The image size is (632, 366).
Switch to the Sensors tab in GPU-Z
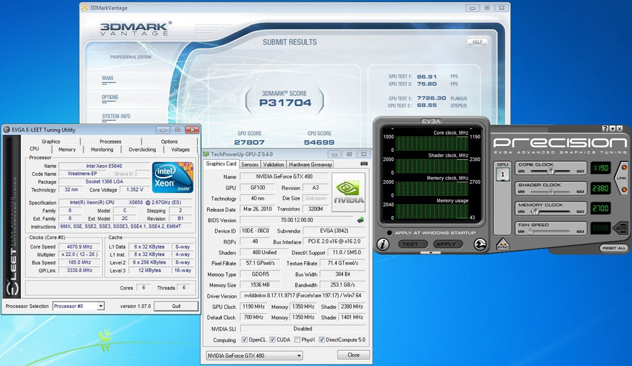coord(250,164)
